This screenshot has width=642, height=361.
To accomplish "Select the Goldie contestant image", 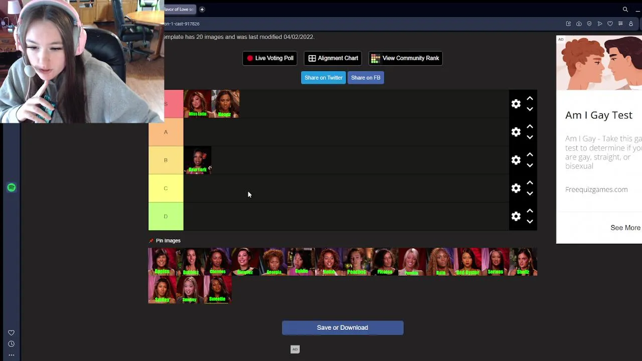I will pyautogui.click(x=301, y=262).
